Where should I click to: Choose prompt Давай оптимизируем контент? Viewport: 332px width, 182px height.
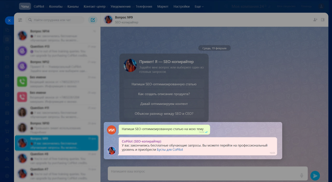pyautogui.click(x=164, y=104)
